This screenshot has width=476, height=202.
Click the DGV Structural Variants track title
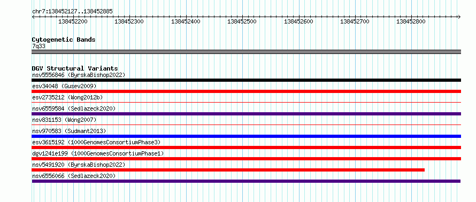point(75,68)
